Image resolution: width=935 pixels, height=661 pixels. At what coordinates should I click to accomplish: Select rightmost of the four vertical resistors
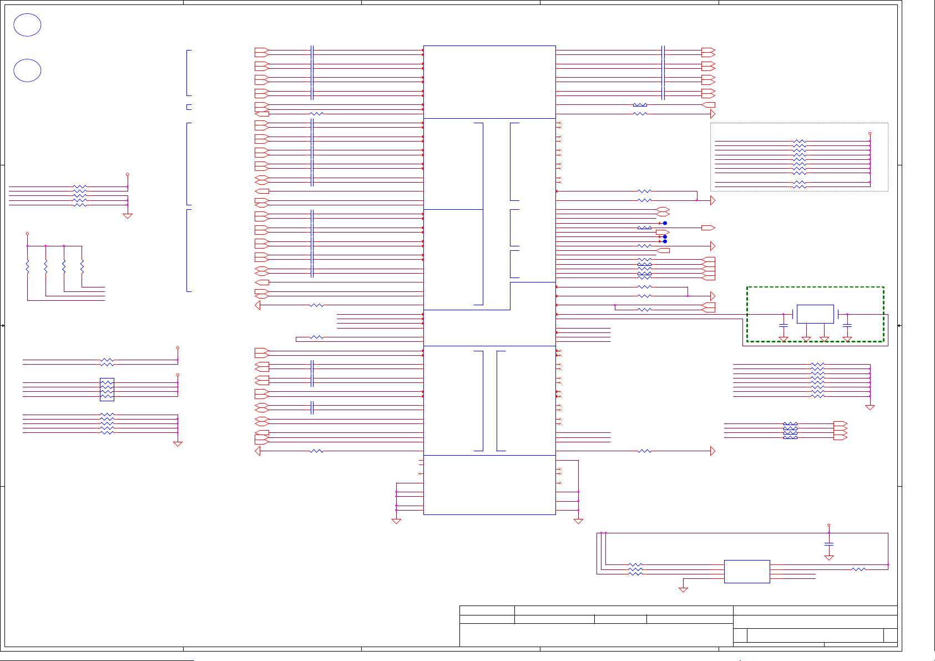(82, 267)
